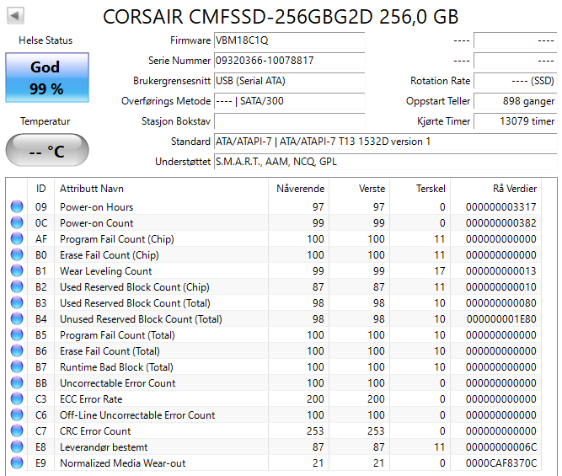This screenshot has width=562, height=476.
Task: Click the God 99 % health status button
Action: [47, 78]
